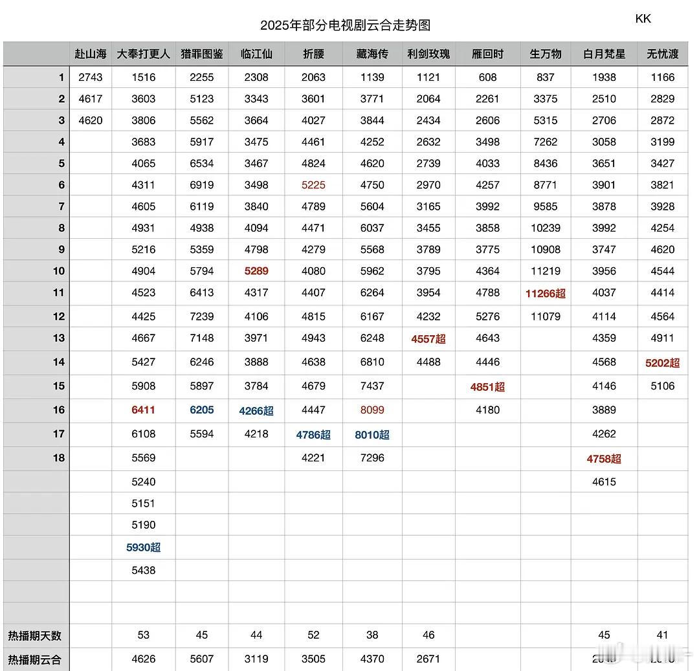Select the 雁回时 column header
Viewport: 699px width, 671px height.
tap(488, 54)
